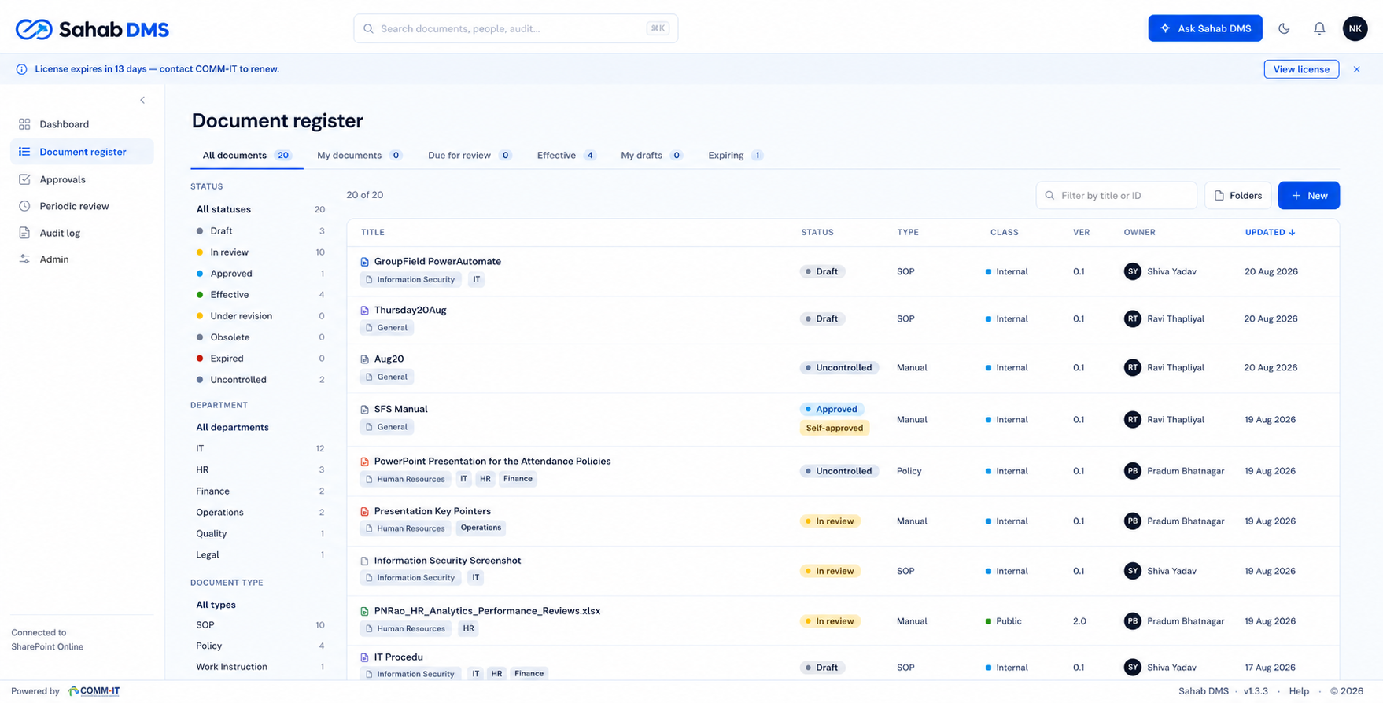
Task: Open Admin settings page
Action: click(82, 259)
